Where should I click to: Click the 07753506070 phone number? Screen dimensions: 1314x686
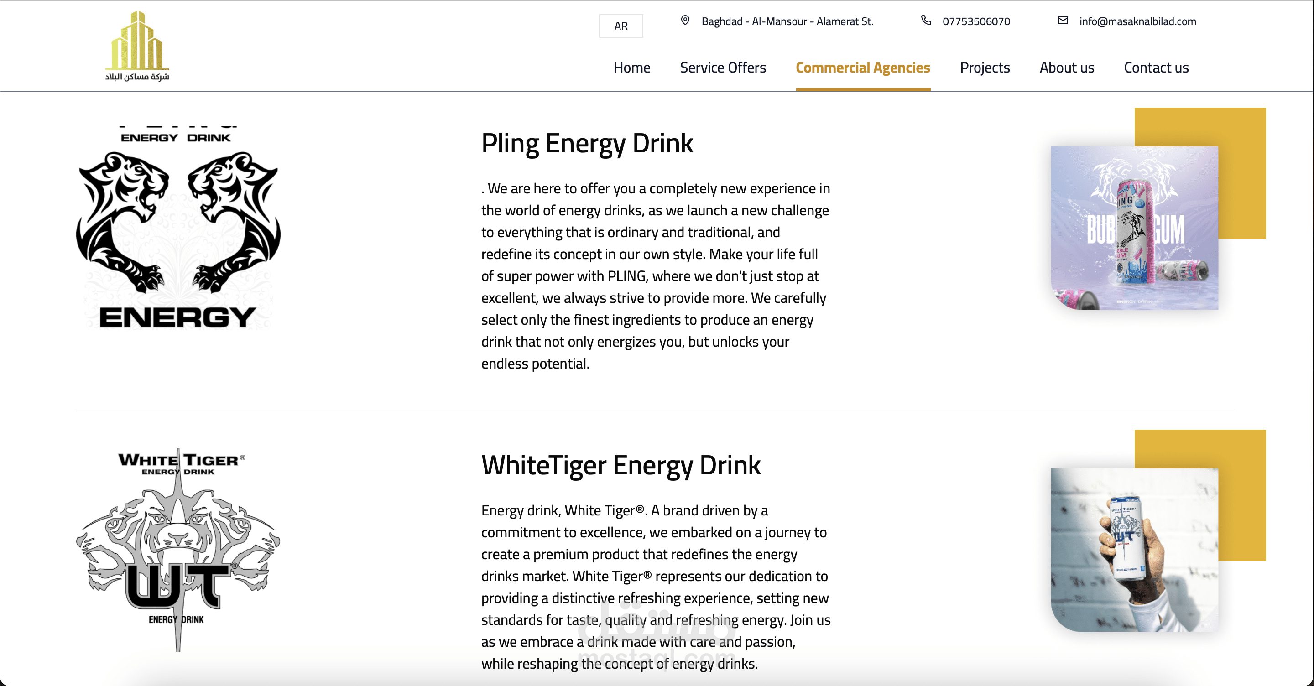976,21
